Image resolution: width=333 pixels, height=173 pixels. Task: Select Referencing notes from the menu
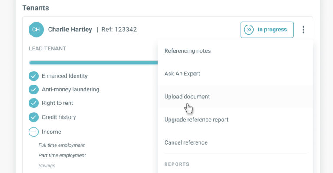(235, 51)
